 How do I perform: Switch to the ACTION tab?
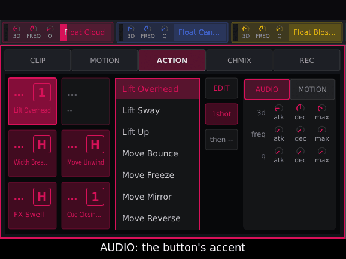pyautogui.click(x=172, y=61)
